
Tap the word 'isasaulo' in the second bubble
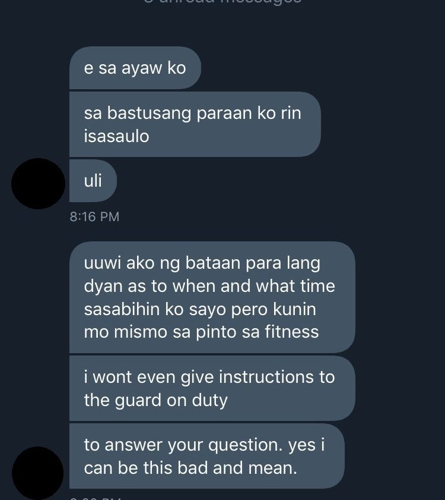point(116,136)
